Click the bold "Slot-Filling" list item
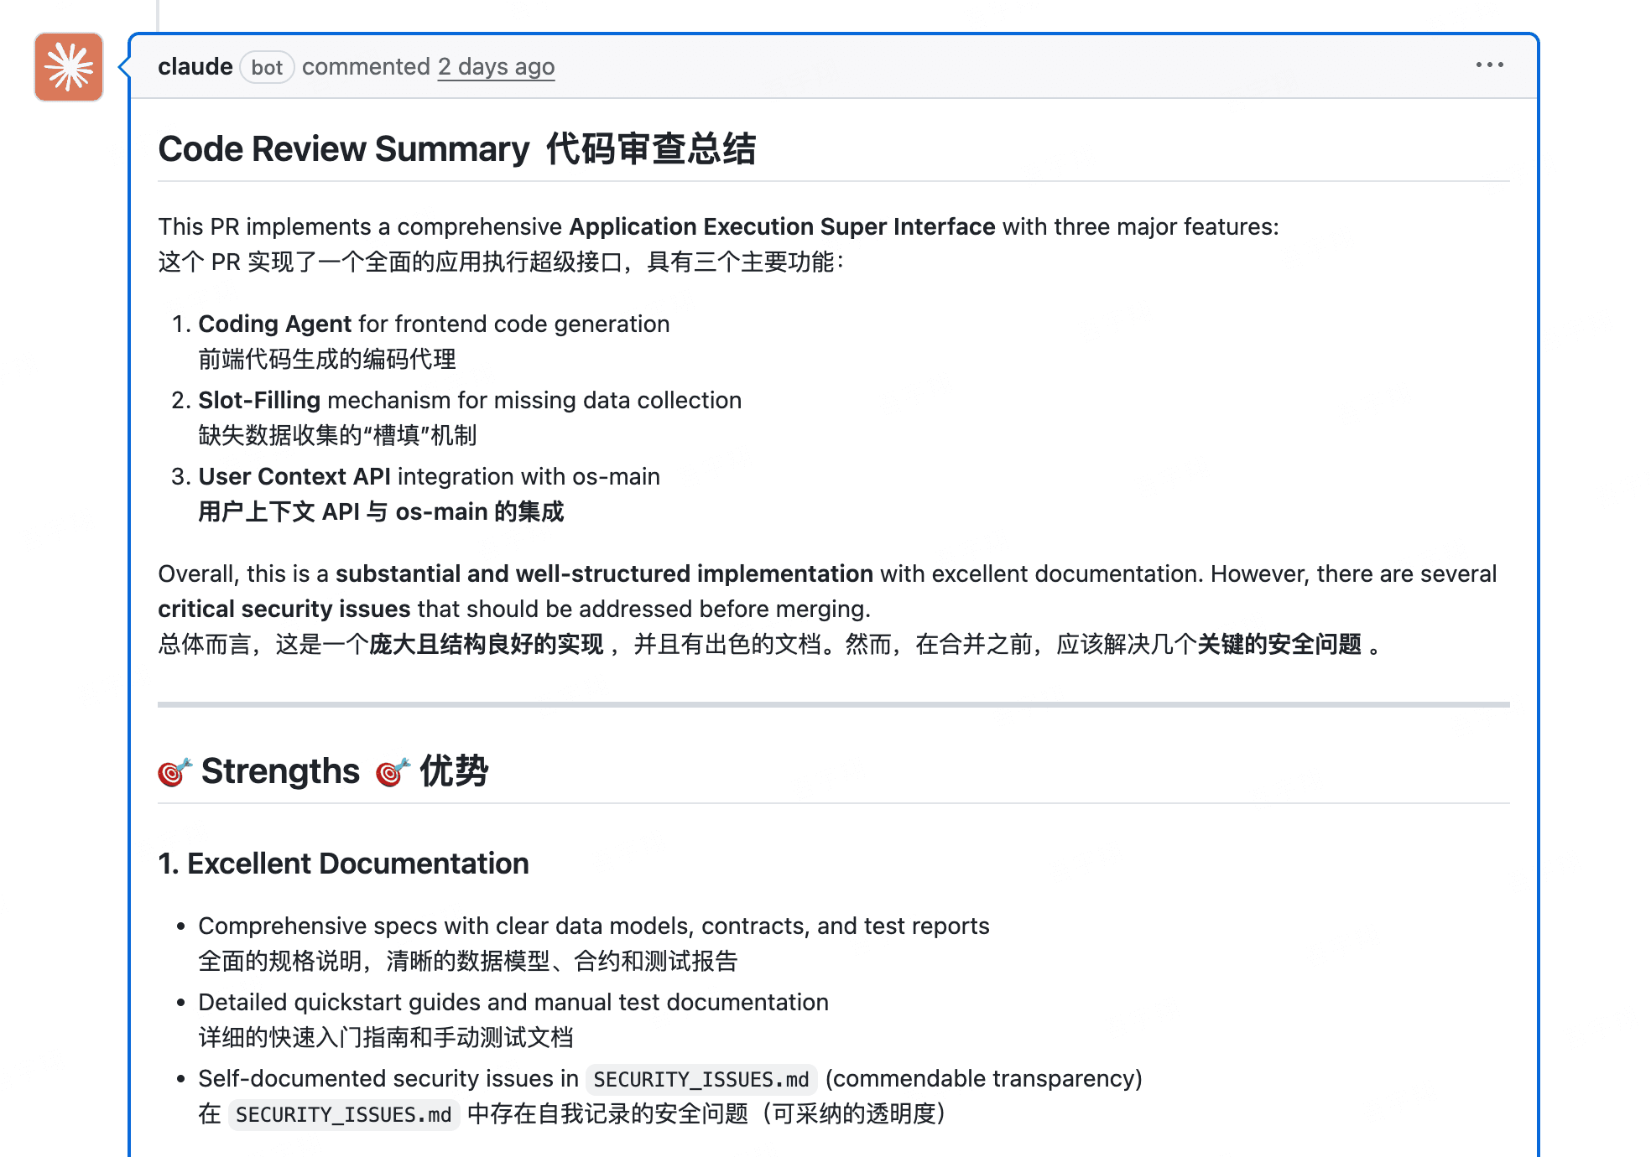 coord(259,401)
